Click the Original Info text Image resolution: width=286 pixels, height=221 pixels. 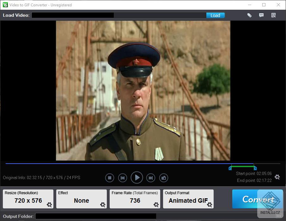tap(42, 177)
